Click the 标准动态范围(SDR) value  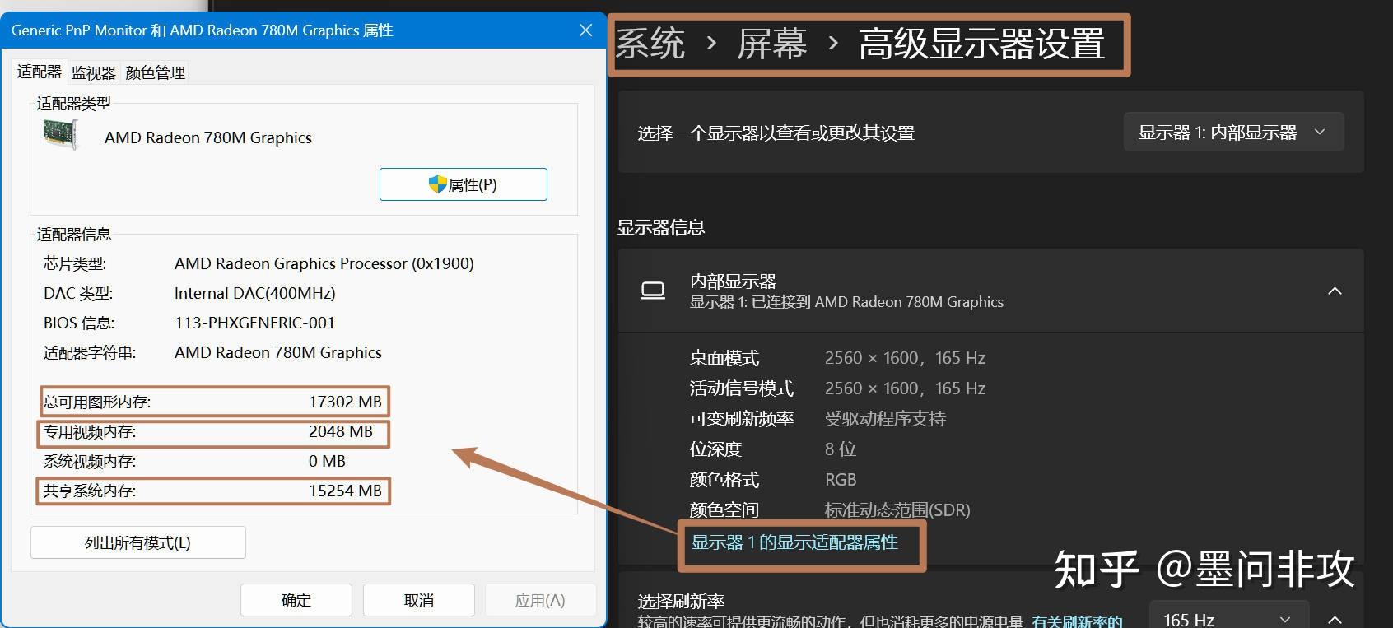897,510
